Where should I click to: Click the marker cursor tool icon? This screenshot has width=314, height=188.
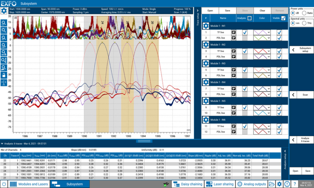click(x=4, y=82)
